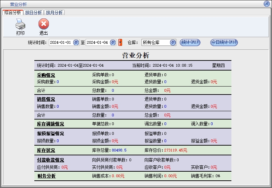Click the red 退出 exit icon
Image resolution: width=272 pixels, height=188 pixels.
(x=43, y=24)
